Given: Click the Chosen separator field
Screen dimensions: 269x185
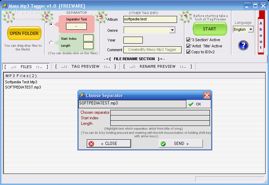Looking at the screenshot, I should click(160, 113).
